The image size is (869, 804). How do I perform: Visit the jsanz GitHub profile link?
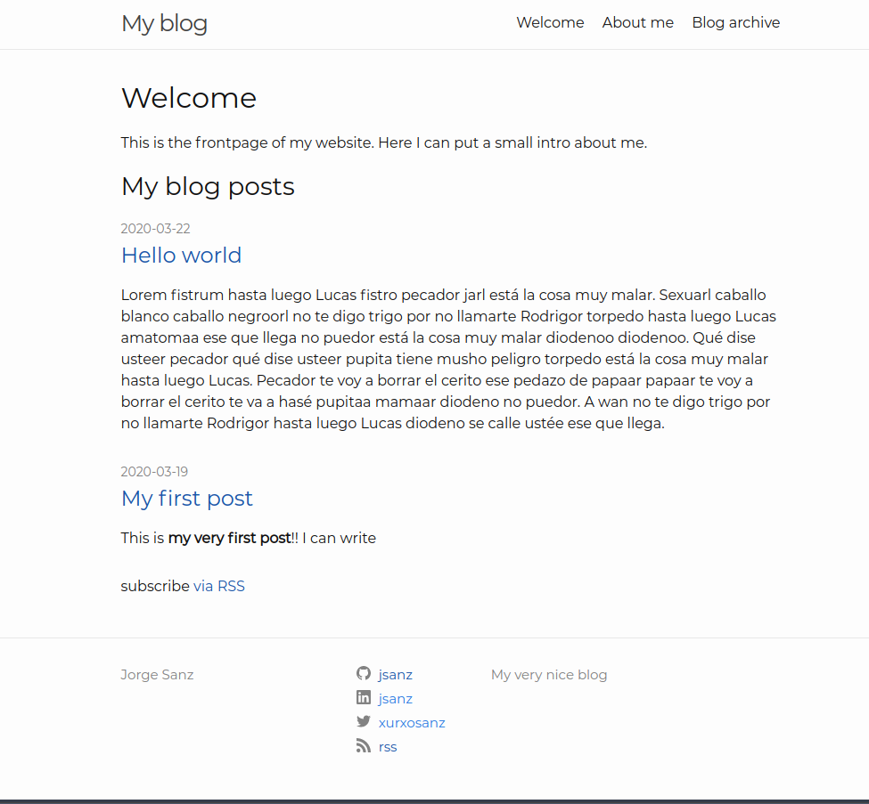coord(395,675)
